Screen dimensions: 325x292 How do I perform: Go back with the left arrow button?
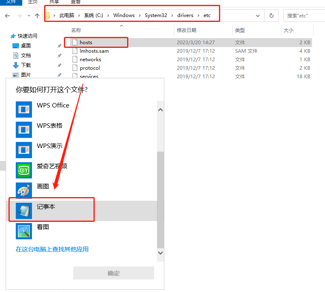(7, 16)
